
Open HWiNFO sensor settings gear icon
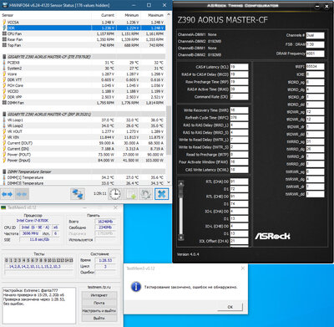click(146, 194)
